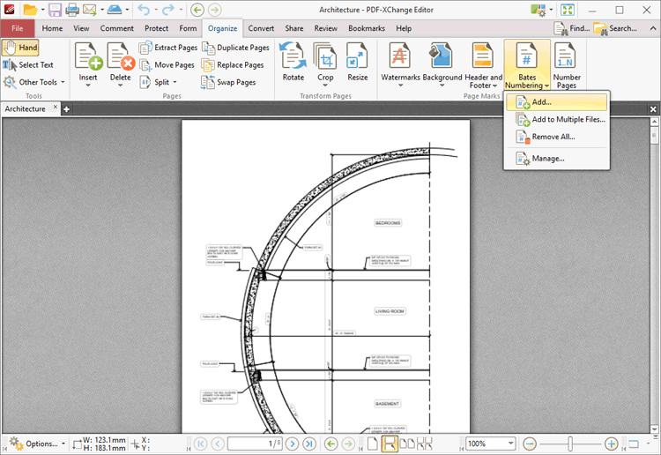Click the Extract Pages icon

[x=146, y=48]
